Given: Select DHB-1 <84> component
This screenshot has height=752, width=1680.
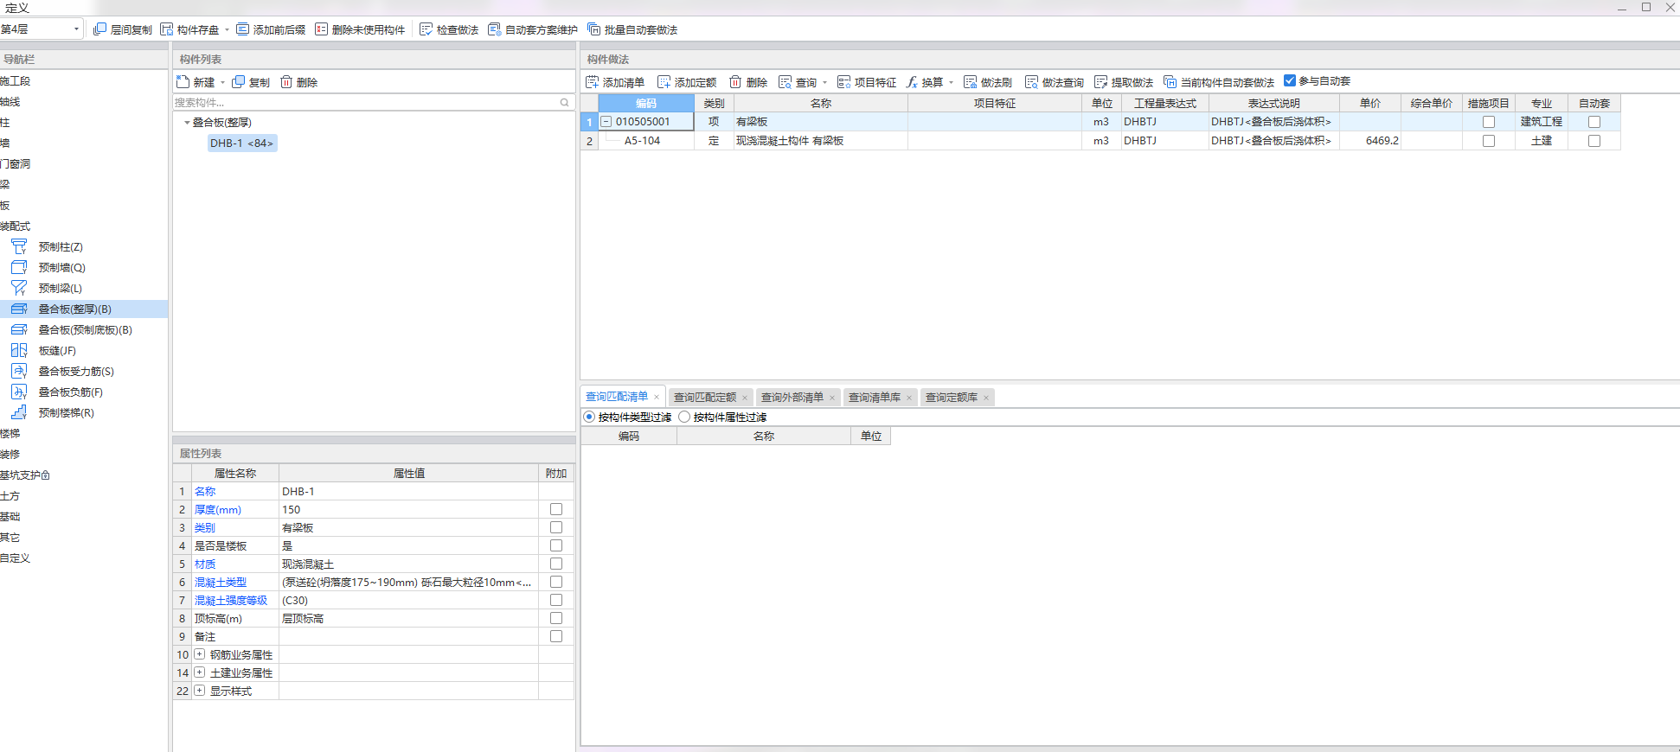Looking at the screenshot, I should click(x=242, y=143).
